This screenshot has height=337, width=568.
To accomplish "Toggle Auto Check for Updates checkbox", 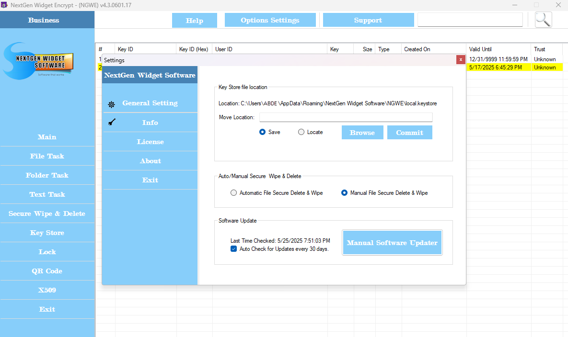I will [234, 249].
